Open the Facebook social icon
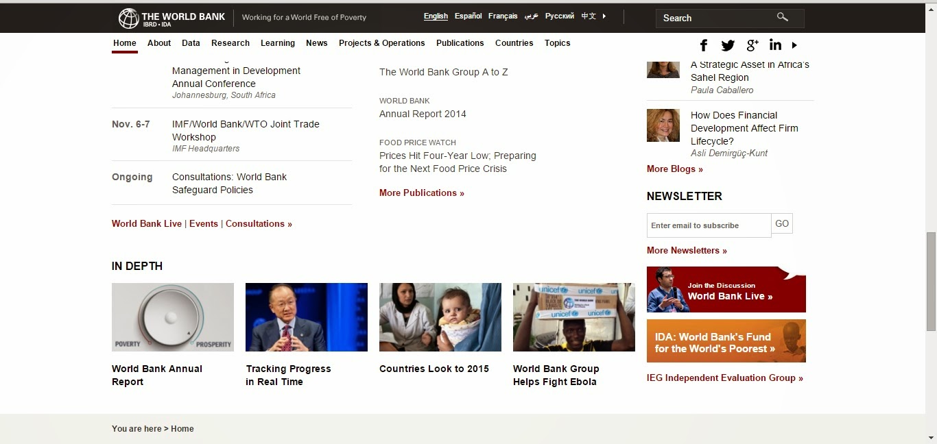Image resolution: width=937 pixels, height=444 pixels. tap(704, 45)
